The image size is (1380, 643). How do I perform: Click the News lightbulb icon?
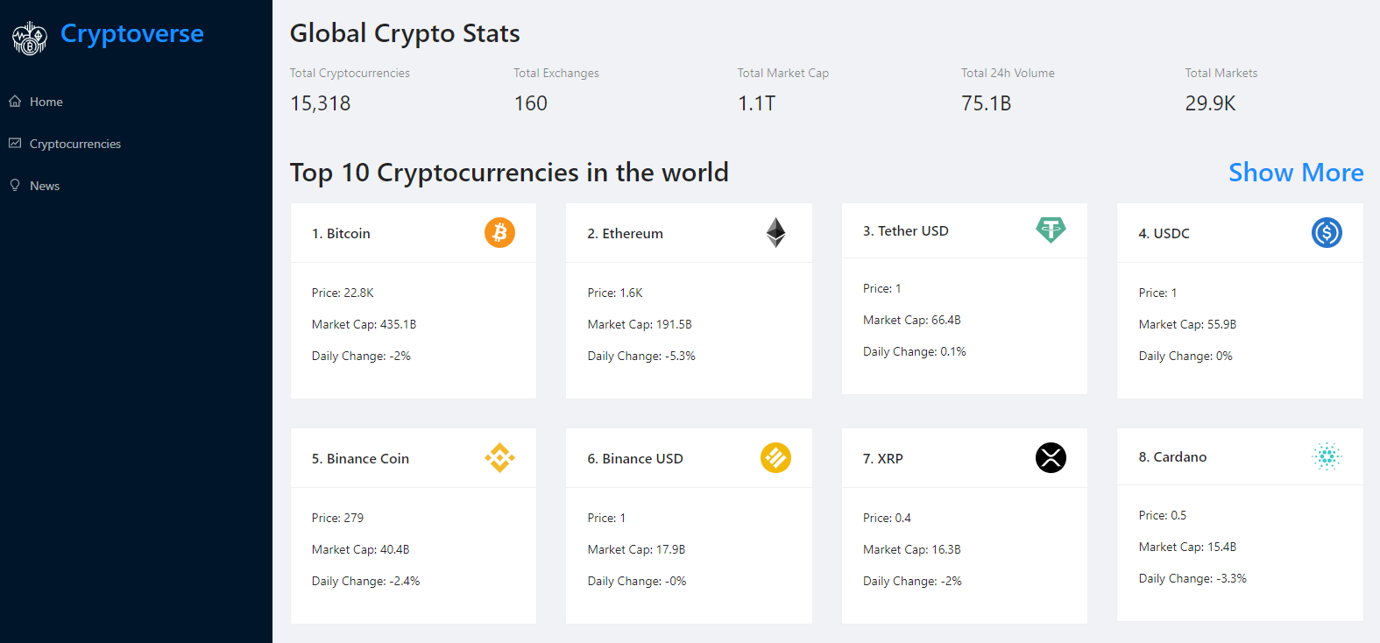coord(15,185)
